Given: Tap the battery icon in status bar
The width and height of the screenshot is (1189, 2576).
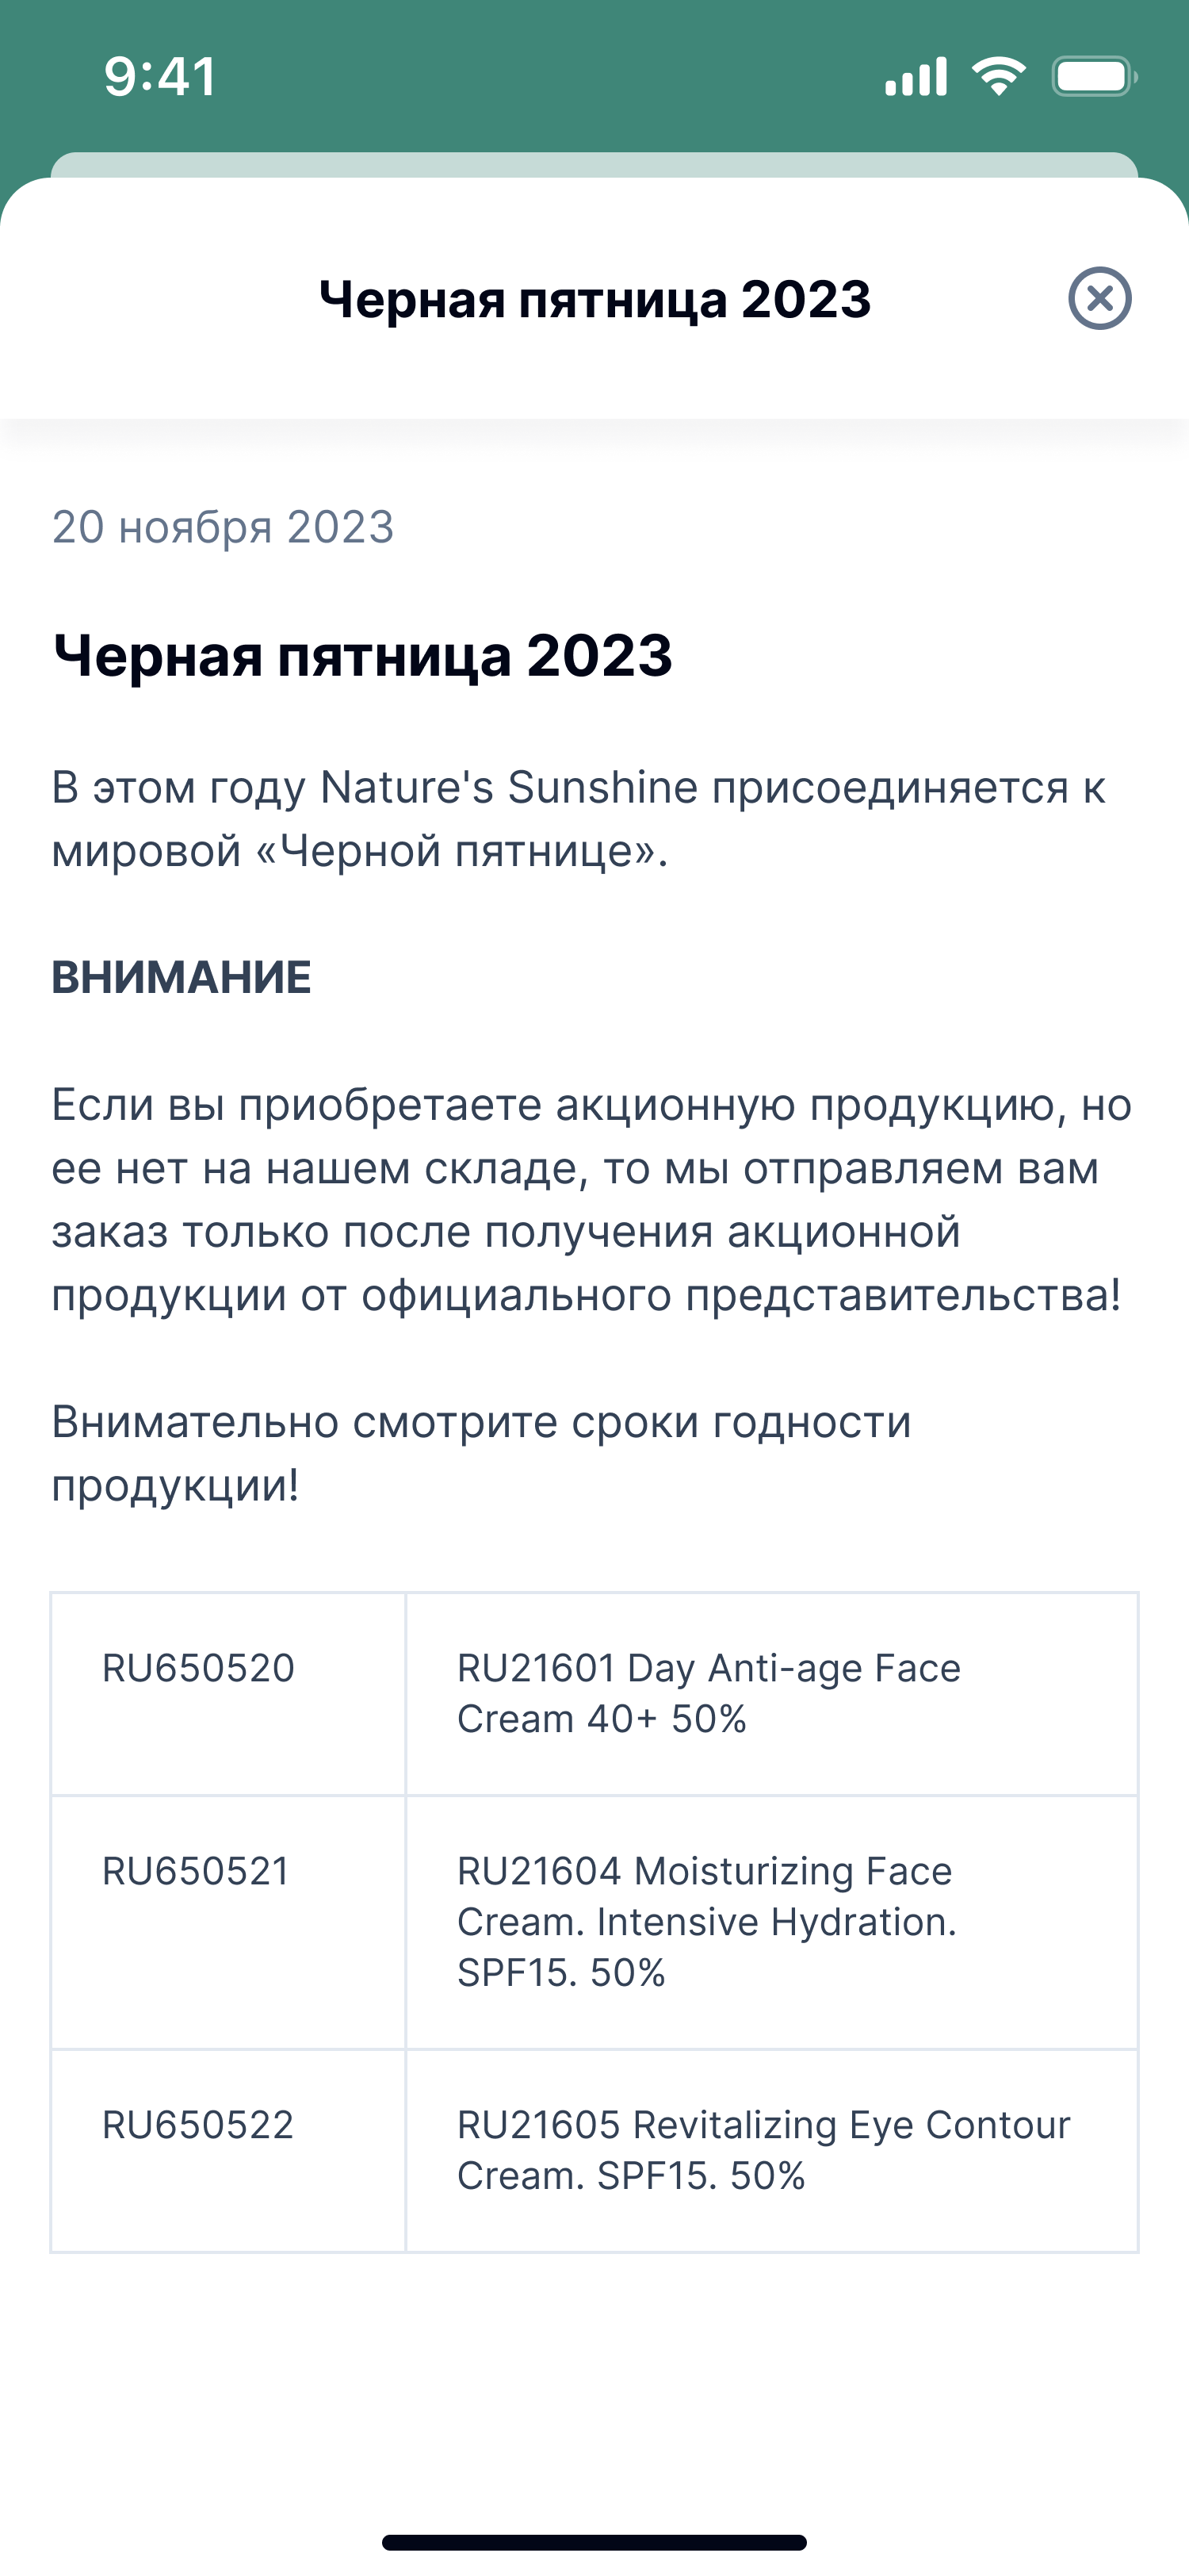Looking at the screenshot, I should pyautogui.click(x=1094, y=77).
